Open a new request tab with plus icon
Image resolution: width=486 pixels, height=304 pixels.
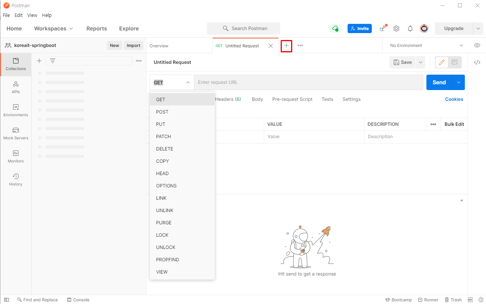(x=286, y=45)
